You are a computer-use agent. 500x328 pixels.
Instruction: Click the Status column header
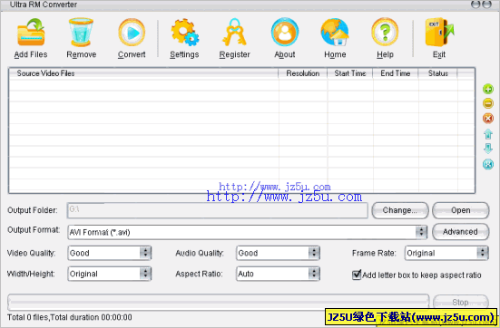pos(437,73)
